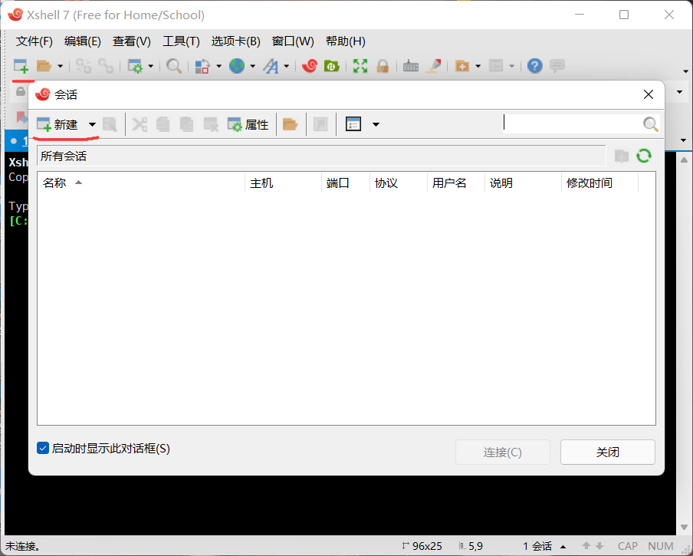Toggle the CAP indicator in the status bar
This screenshot has width=693, height=556.
coord(627,545)
